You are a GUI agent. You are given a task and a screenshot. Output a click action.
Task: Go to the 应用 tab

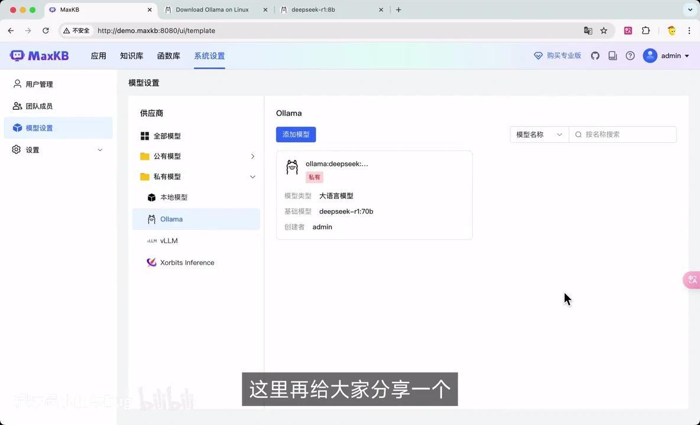point(98,55)
